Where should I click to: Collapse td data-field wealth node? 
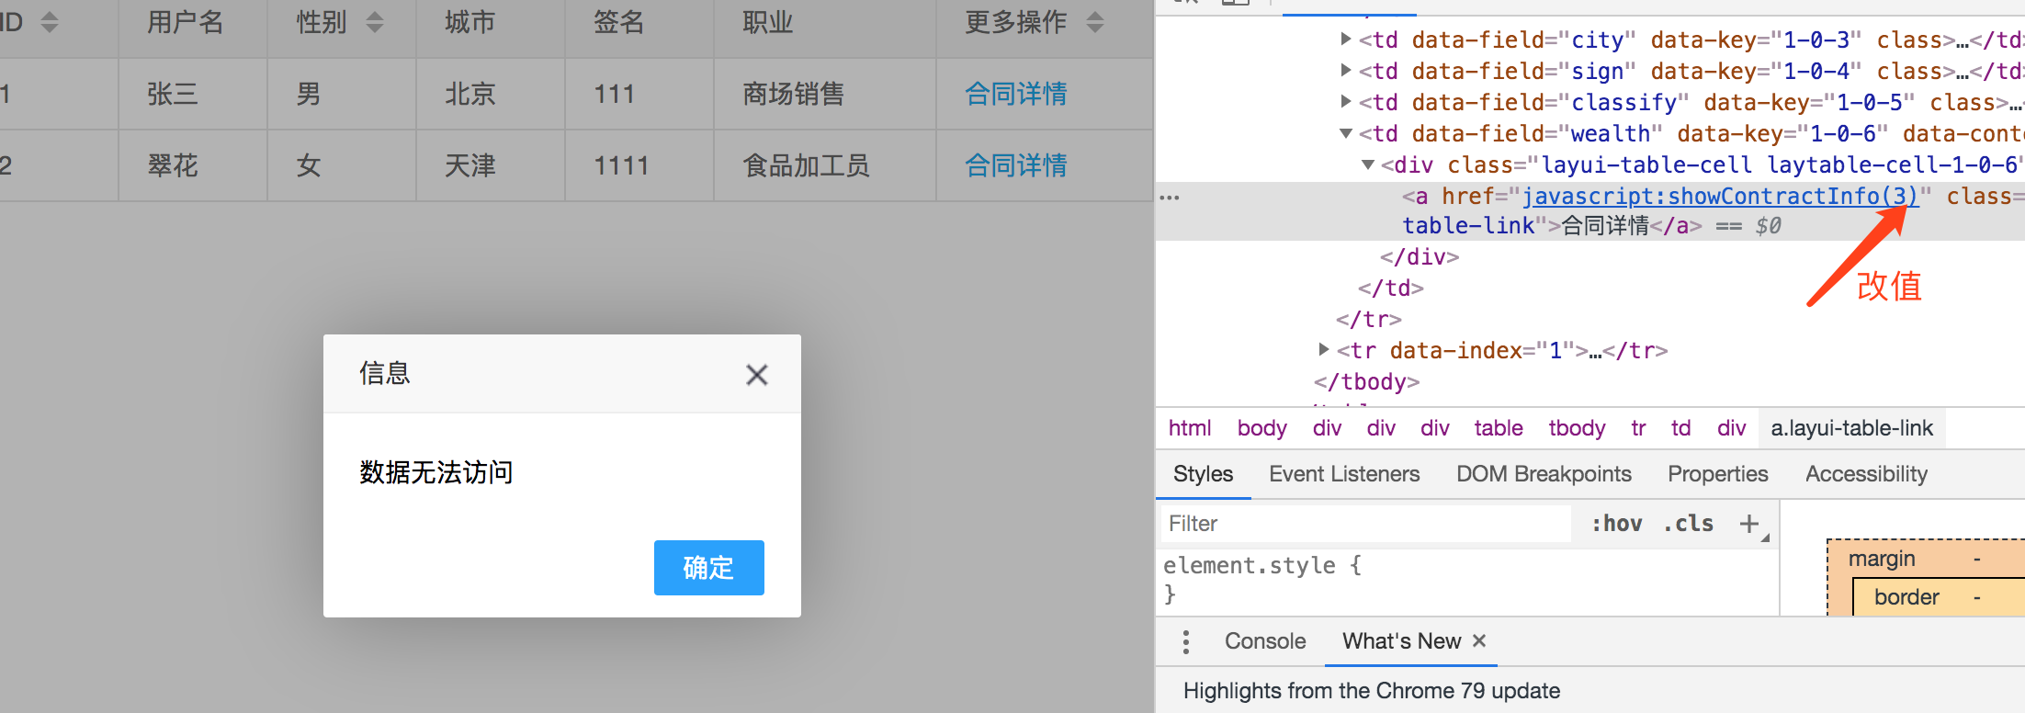pos(1346,133)
